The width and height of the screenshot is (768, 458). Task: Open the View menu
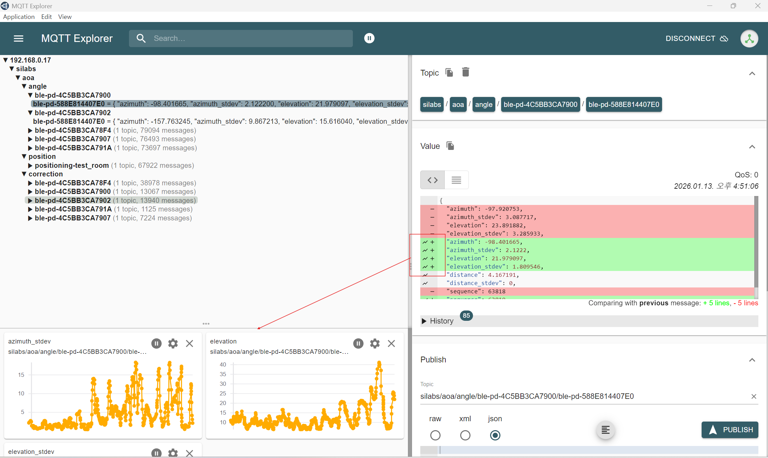pos(65,17)
